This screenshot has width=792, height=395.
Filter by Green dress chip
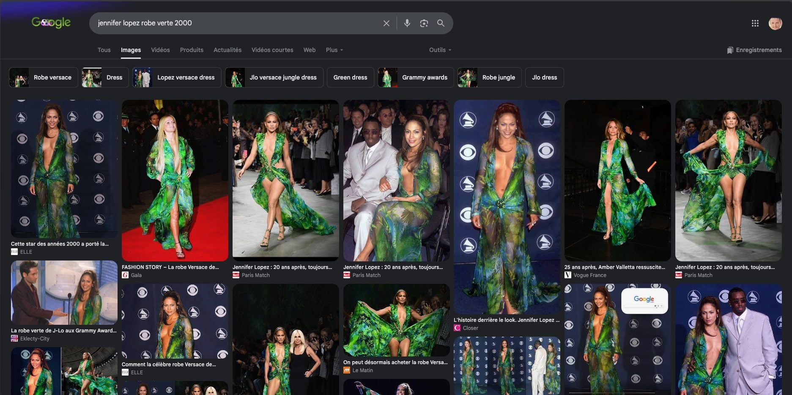click(x=350, y=77)
